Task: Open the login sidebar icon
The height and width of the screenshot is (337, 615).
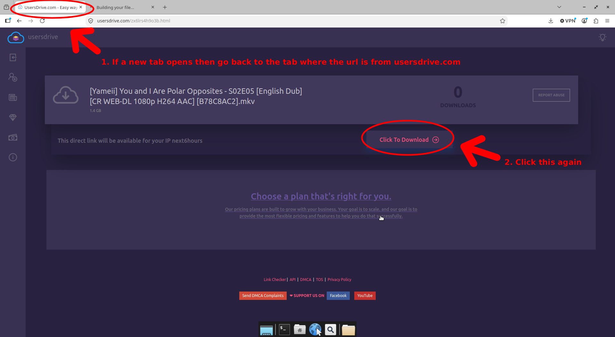Action: point(13,58)
